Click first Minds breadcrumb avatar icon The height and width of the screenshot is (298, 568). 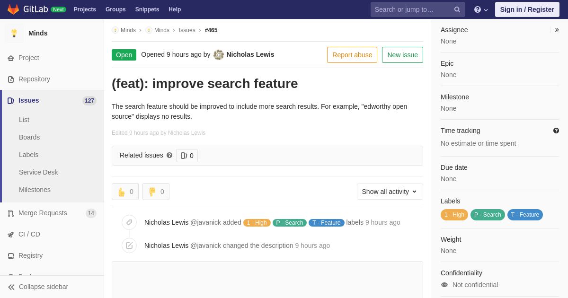[x=115, y=30]
